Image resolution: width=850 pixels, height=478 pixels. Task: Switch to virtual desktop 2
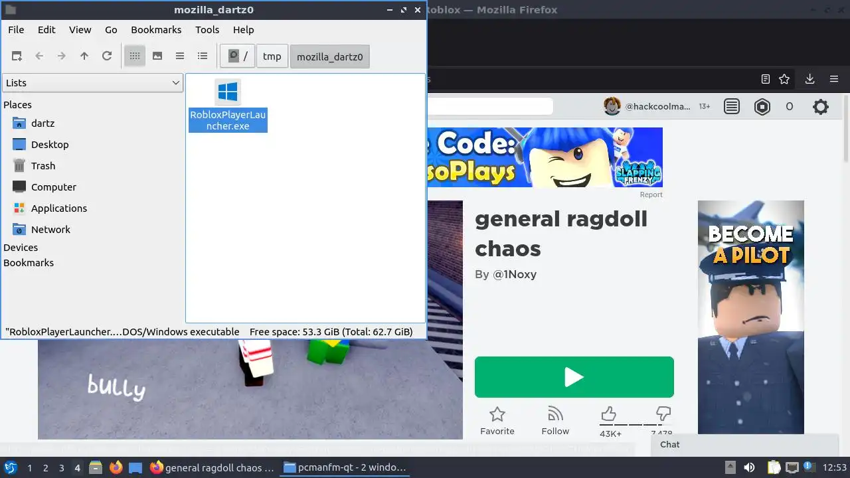(45, 468)
